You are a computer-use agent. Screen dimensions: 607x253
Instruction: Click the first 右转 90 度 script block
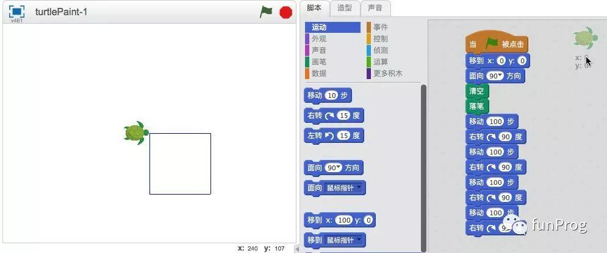point(496,136)
